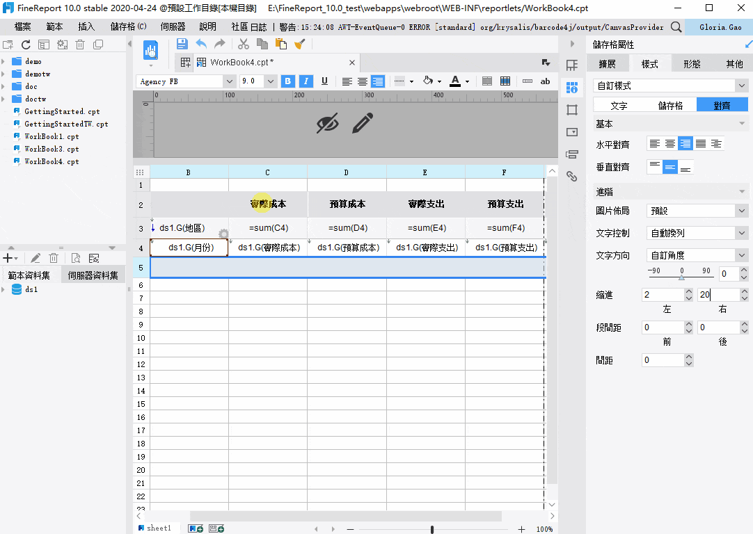
Task: Open hyperlink chain icon in sidebar
Action: tap(572, 176)
